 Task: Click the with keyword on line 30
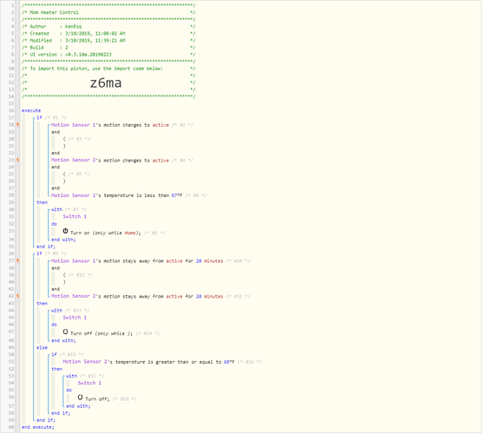(x=56, y=209)
